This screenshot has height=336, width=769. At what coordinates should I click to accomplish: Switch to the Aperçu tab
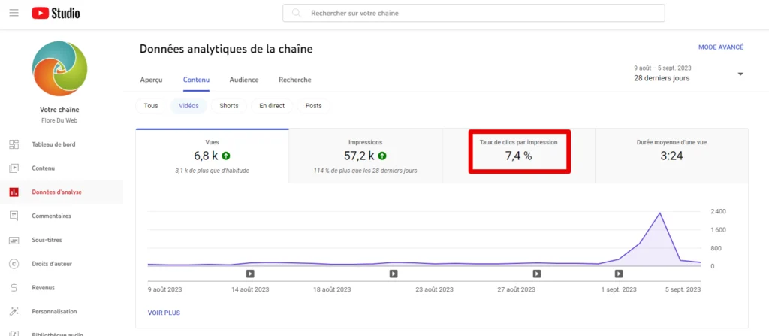[x=151, y=80]
